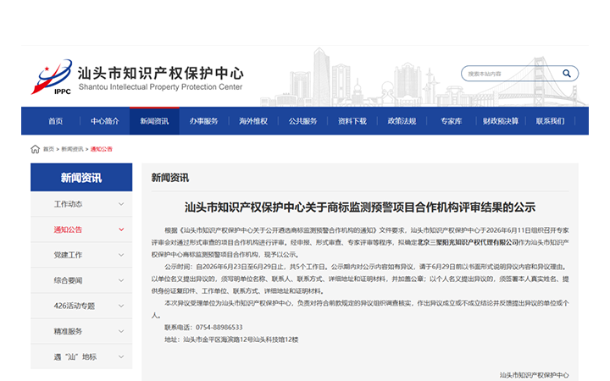Image resolution: width=610 pixels, height=381 pixels.
Task: Click the home icon in breadcrumb
Action: point(35,149)
